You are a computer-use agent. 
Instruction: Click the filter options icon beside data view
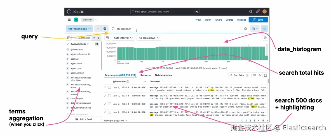[98, 29]
